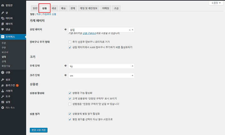The width and height of the screenshot is (225, 135).
Task: Click the help tooltip icon for 크기 단위
Action: click(x=65, y=75)
